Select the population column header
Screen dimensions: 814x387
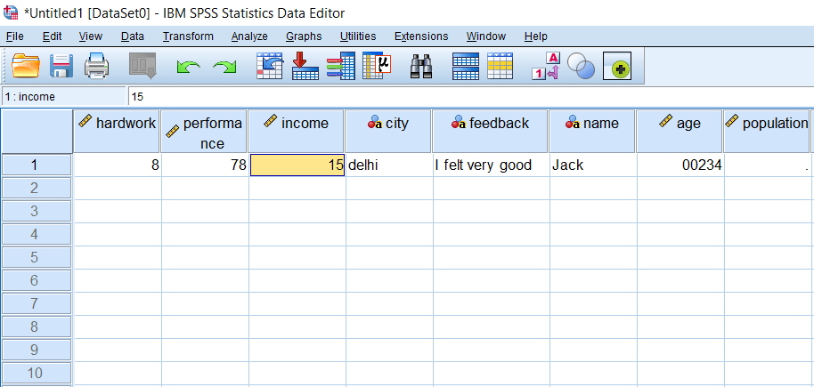[x=767, y=131]
